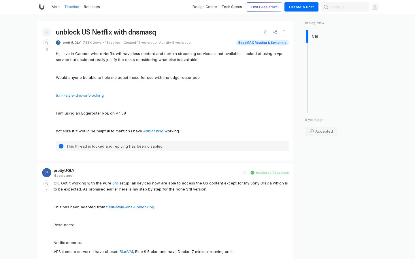Upvote the original post
Image resolution: width=415 pixels, height=259 pixels.
(47, 43)
